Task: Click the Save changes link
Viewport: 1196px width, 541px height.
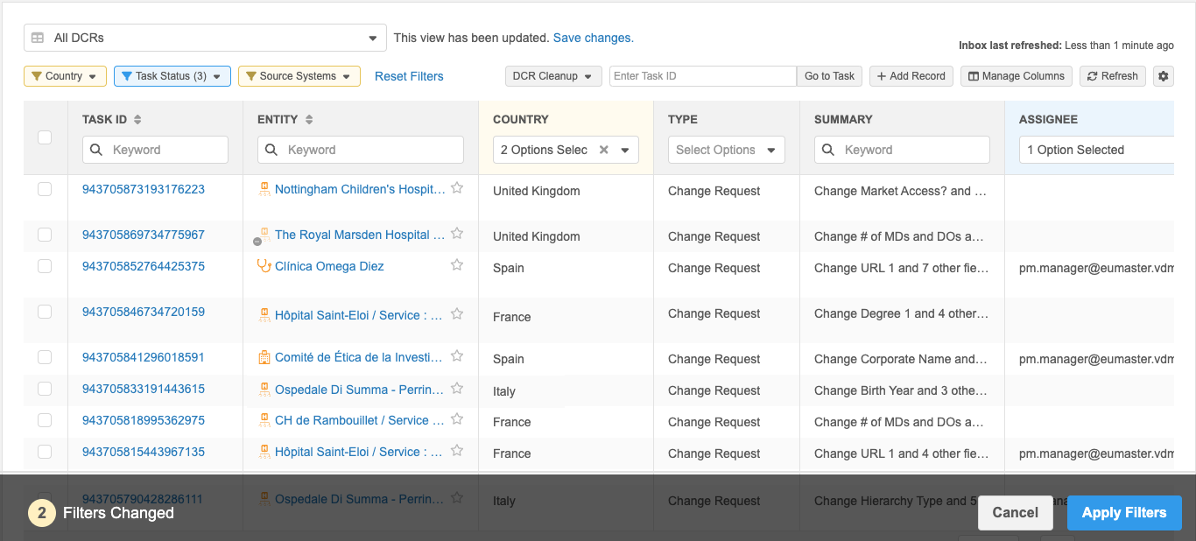Action: click(x=593, y=38)
